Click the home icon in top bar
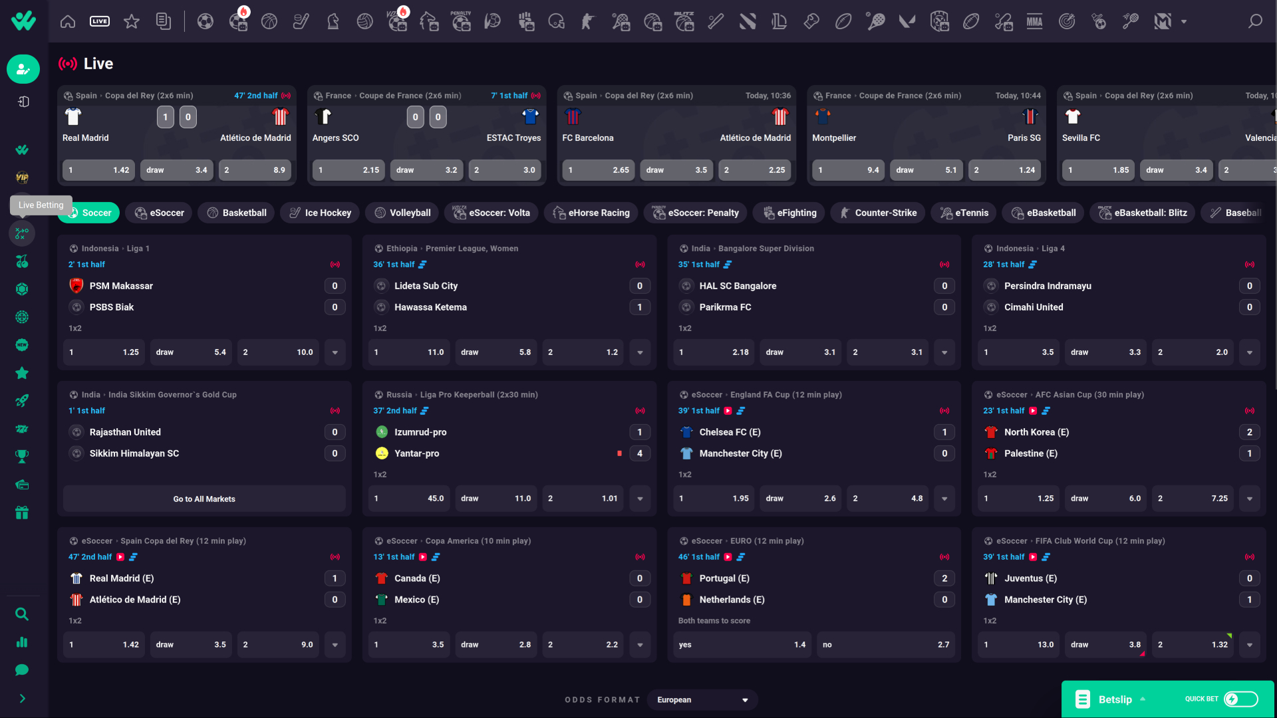This screenshot has width=1277, height=718. [x=68, y=22]
